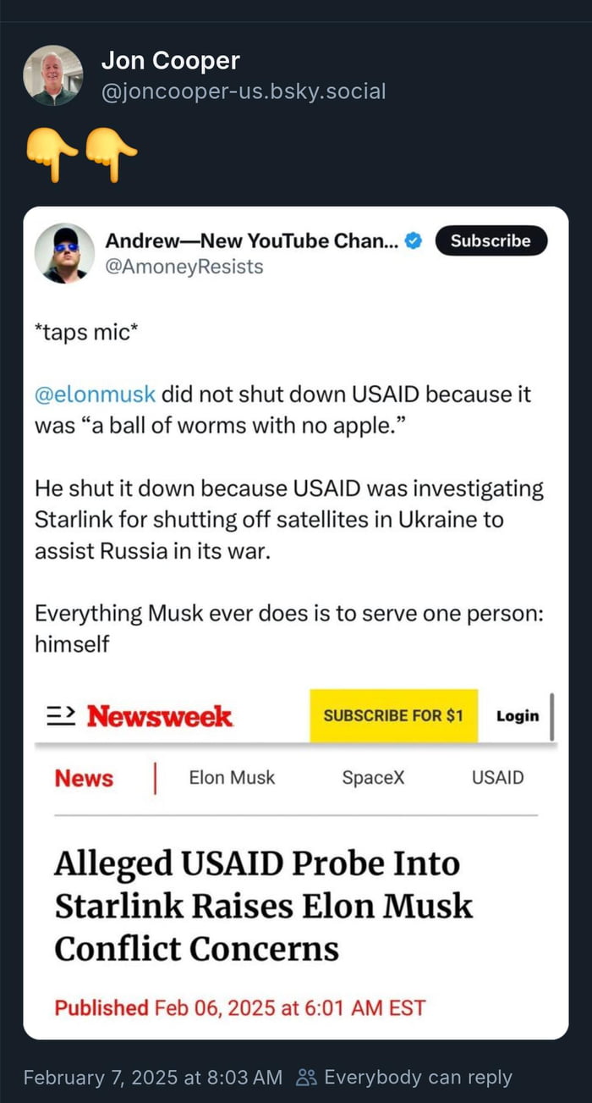Open the Newsweek hamburger menu icon
The image size is (592, 1103).
58,716
